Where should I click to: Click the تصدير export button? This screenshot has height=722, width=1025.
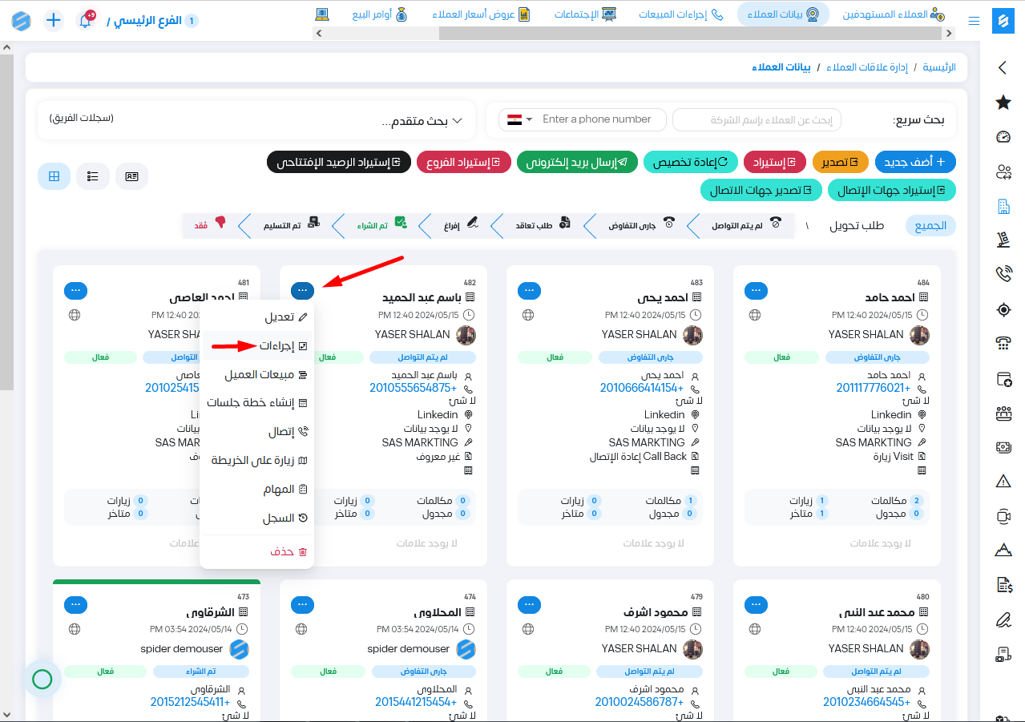[840, 162]
